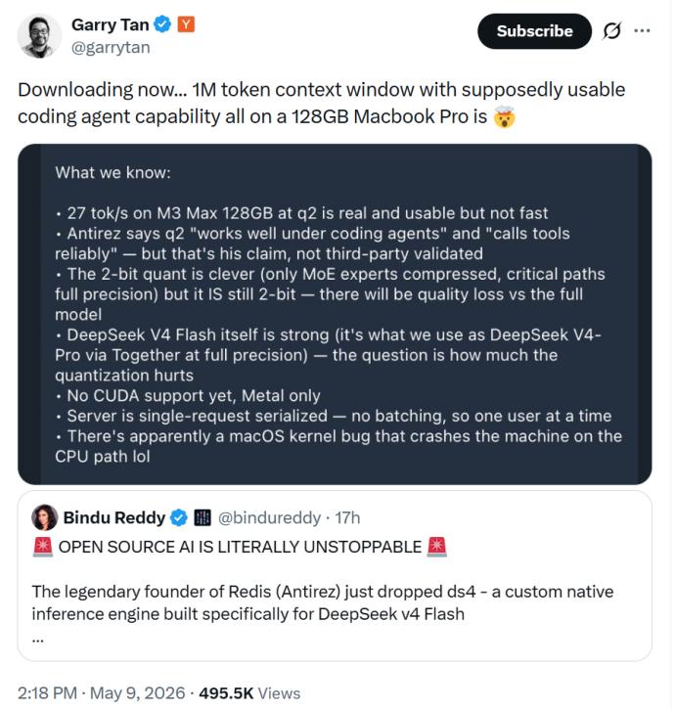
Task: Open the three-dot more options menu
Action: tap(642, 31)
